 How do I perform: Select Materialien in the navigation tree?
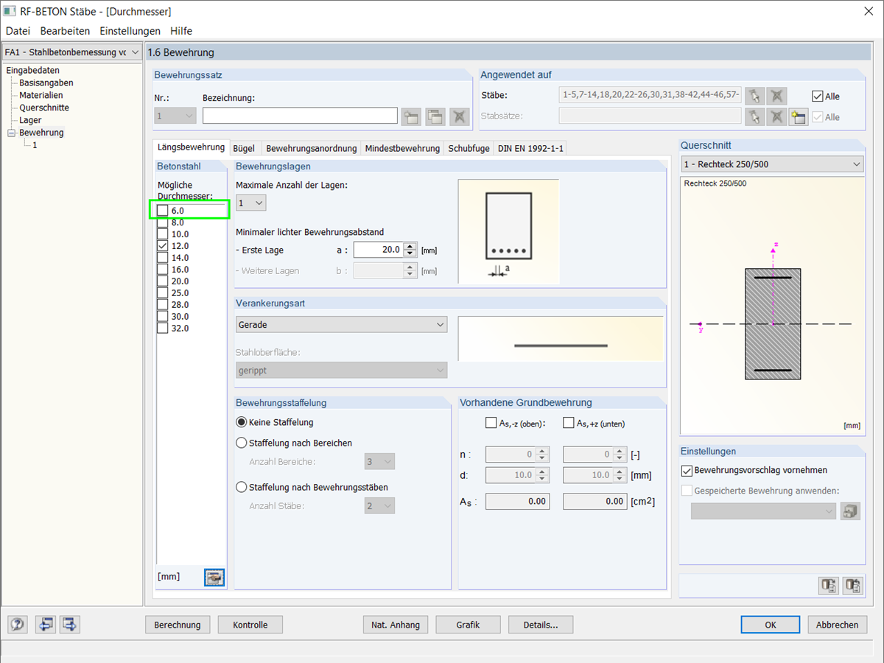(x=41, y=95)
